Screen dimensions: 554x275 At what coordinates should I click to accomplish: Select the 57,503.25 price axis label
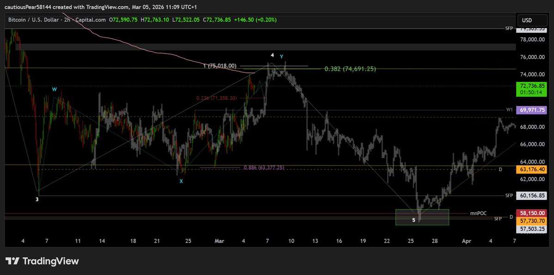pyautogui.click(x=532, y=228)
